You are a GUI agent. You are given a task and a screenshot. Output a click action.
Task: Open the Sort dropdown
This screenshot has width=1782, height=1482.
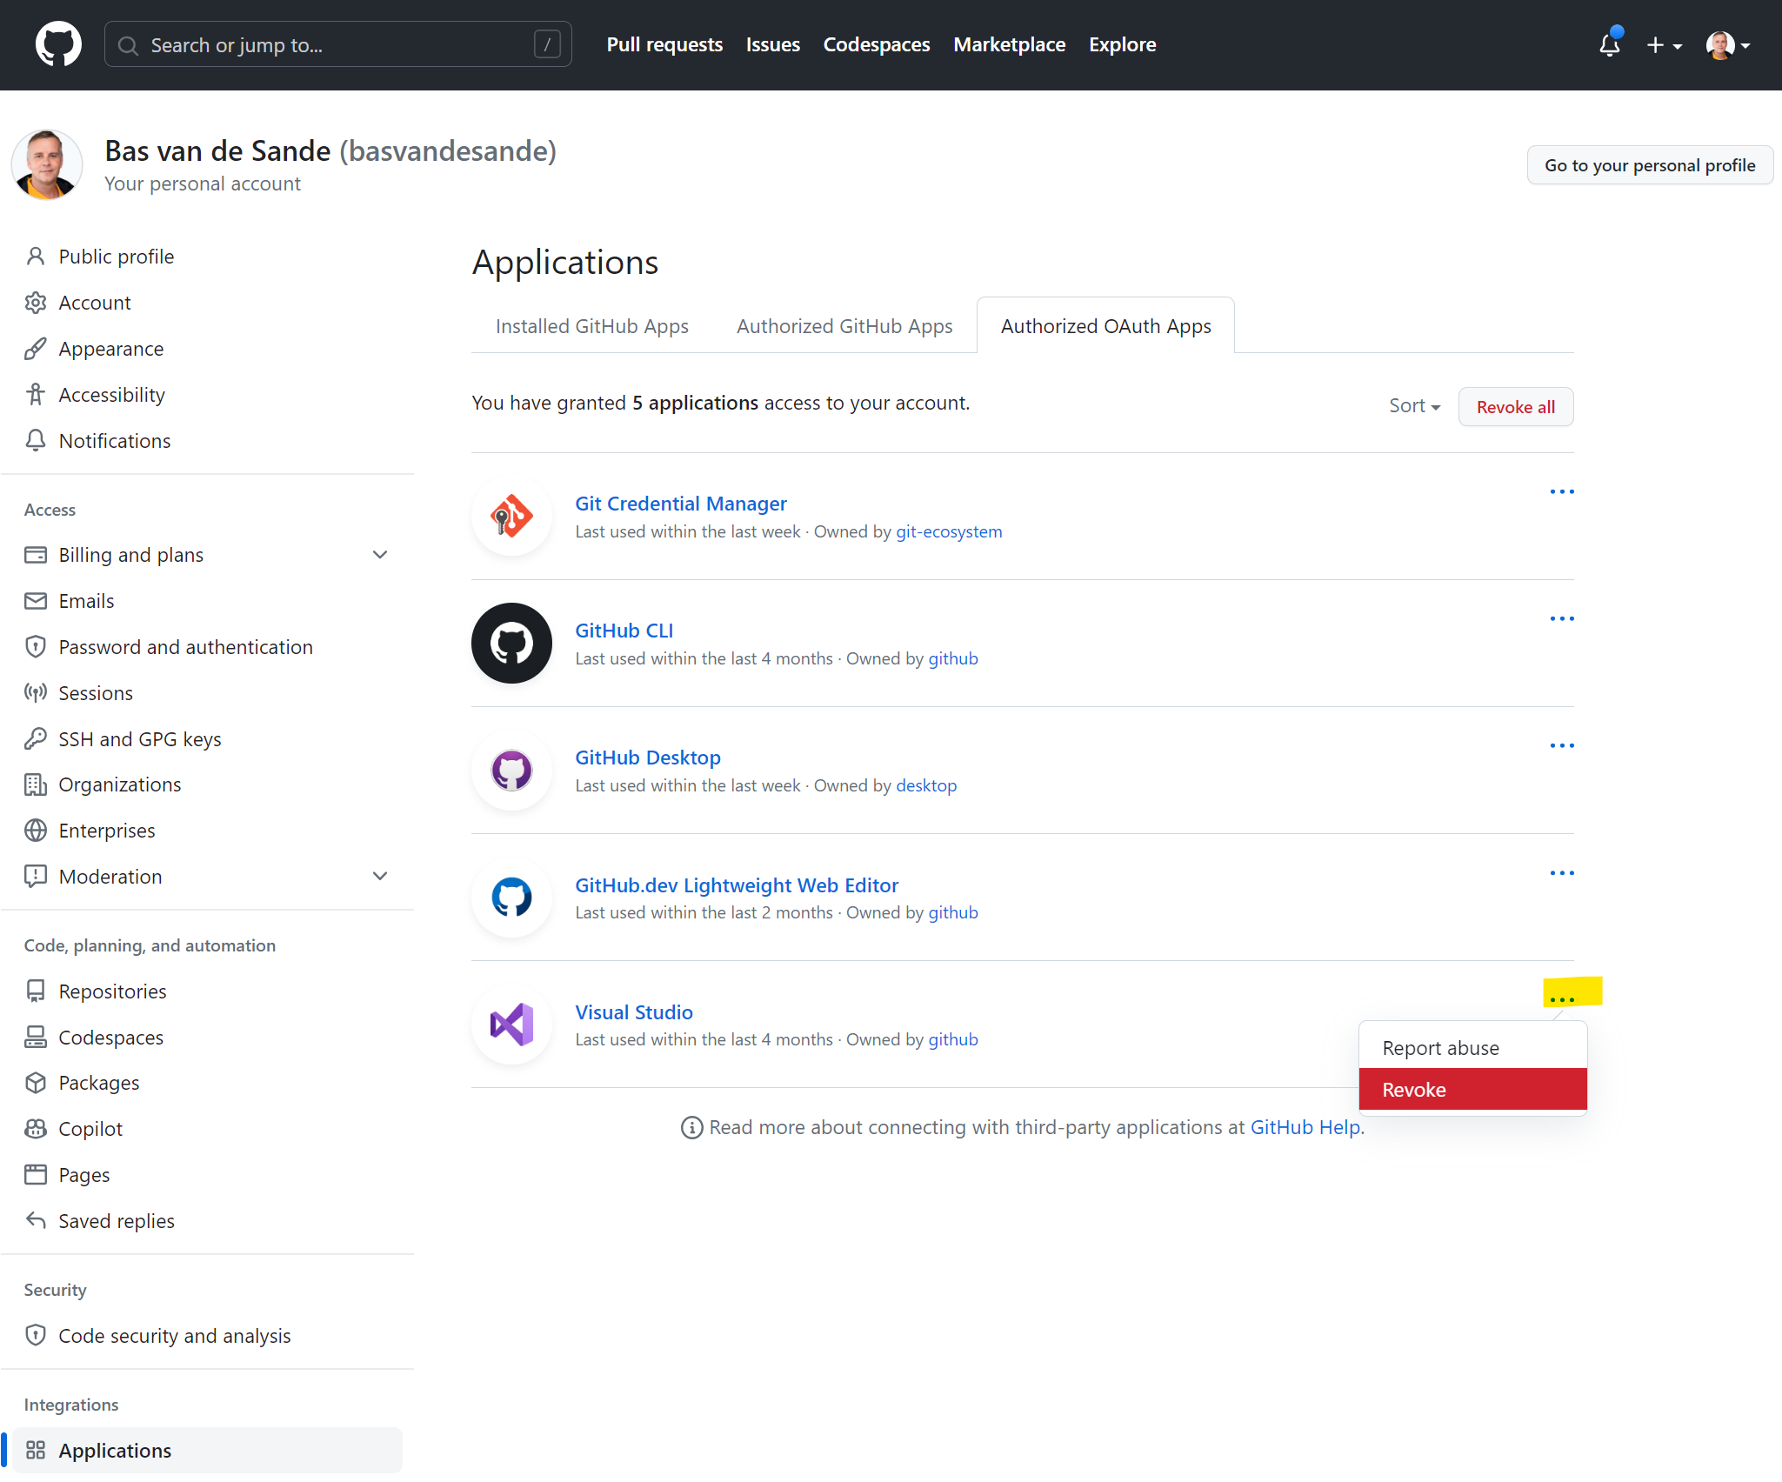pos(1414,406)
